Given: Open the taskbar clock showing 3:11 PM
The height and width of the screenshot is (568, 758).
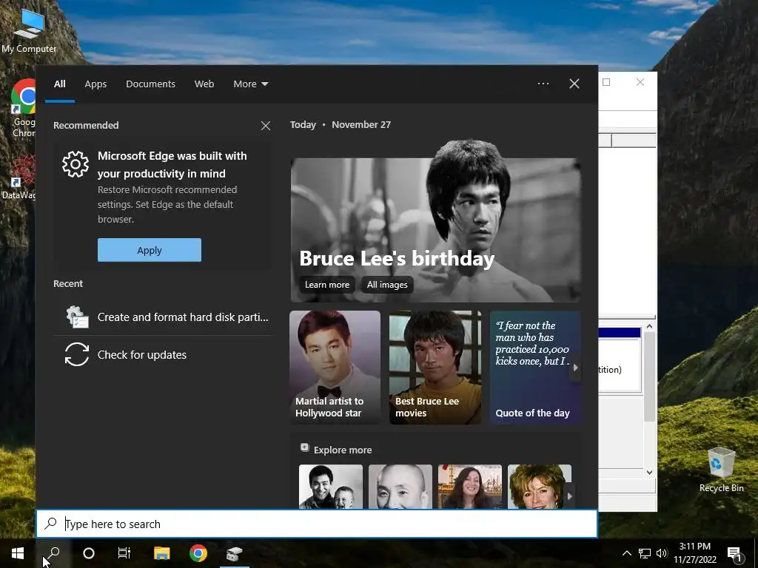Looking at the screenshot, I should coord(694,553).
